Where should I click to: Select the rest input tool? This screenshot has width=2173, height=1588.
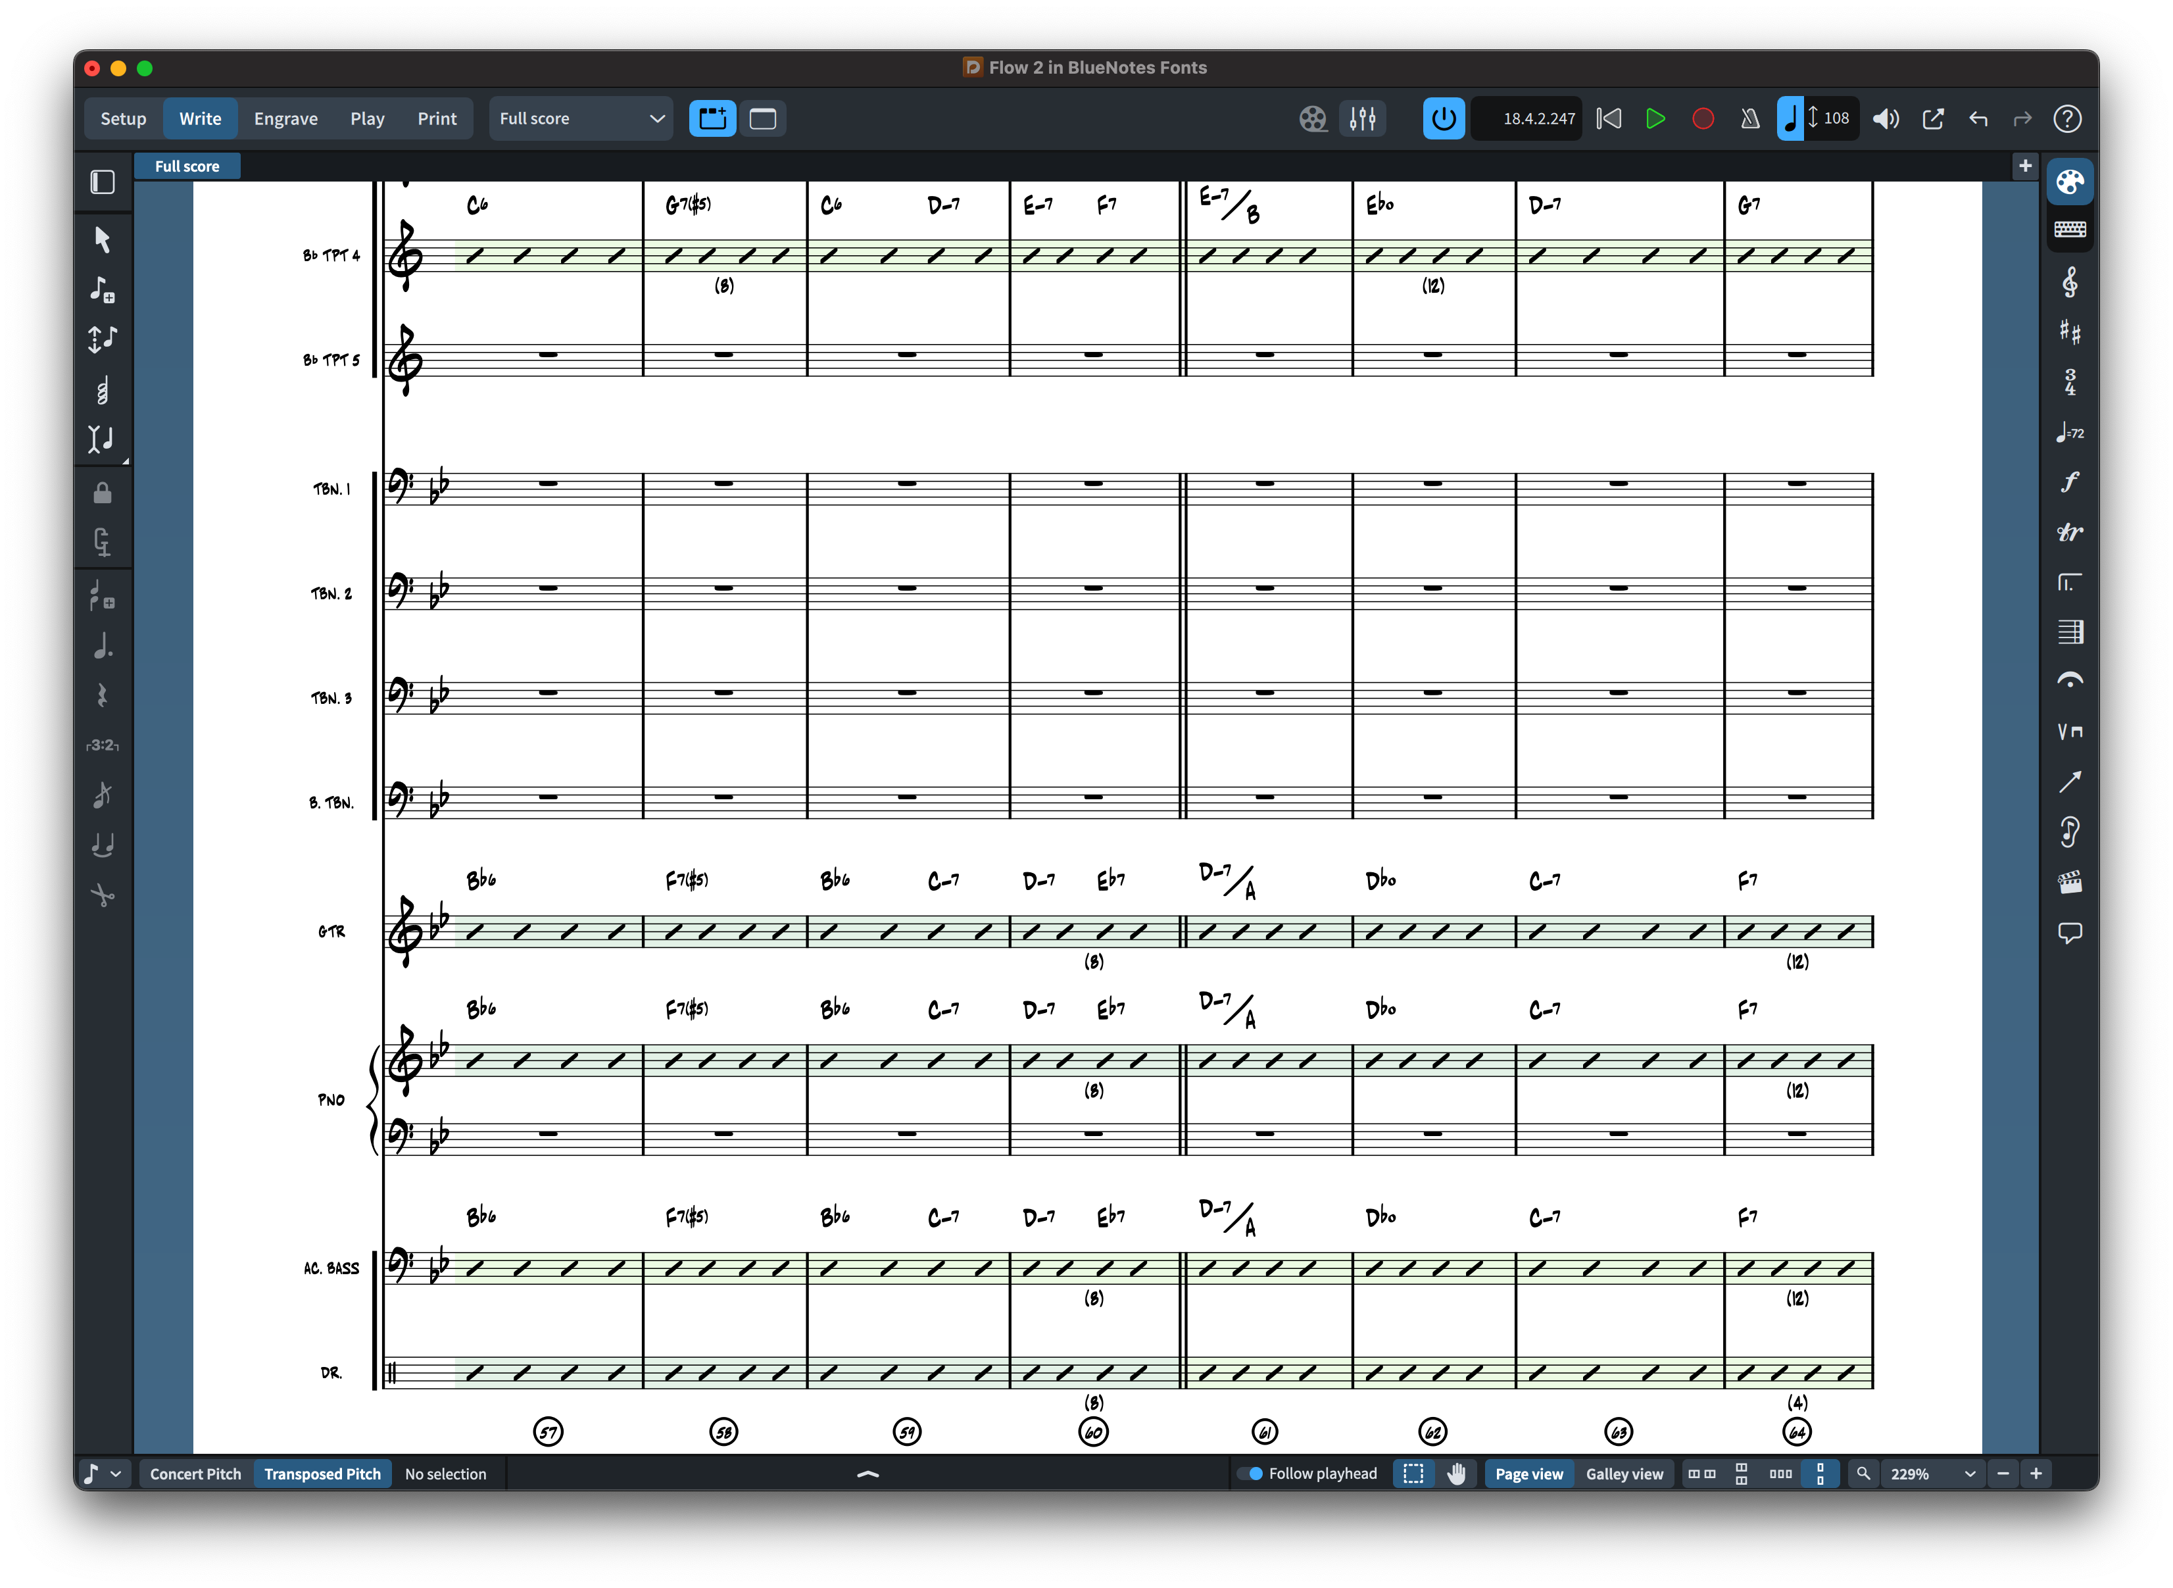click(103, 696)
